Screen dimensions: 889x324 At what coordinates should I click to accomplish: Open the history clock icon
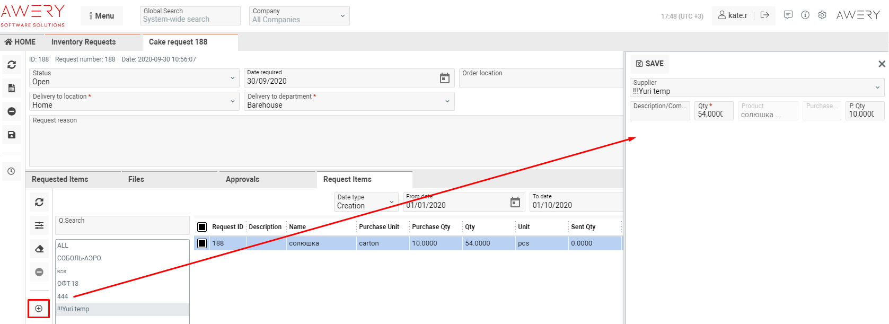pos(12,171)
